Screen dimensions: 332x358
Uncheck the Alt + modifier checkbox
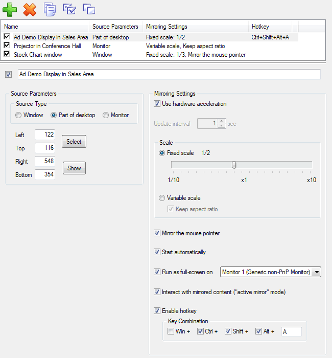(x=258, y=331)
